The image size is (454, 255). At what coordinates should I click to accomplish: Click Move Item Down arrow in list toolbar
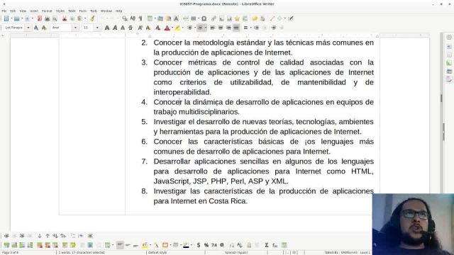[x=40, y=236]
